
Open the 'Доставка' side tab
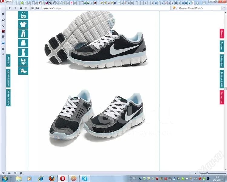coord(222,61)
